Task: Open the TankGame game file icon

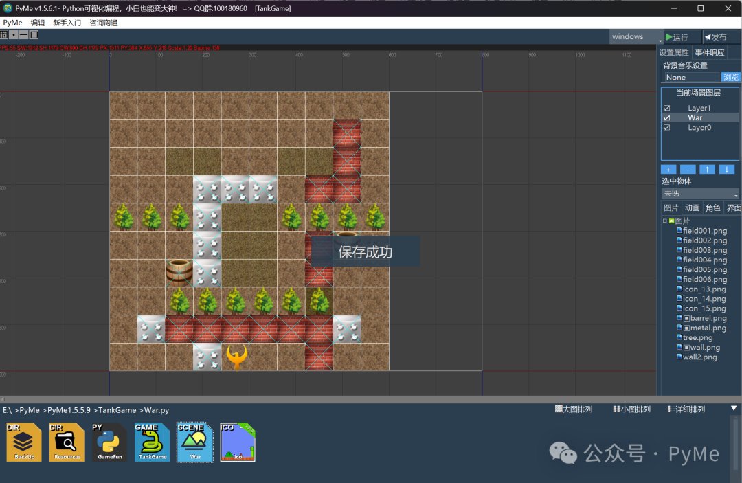Action: pos(153,442)
